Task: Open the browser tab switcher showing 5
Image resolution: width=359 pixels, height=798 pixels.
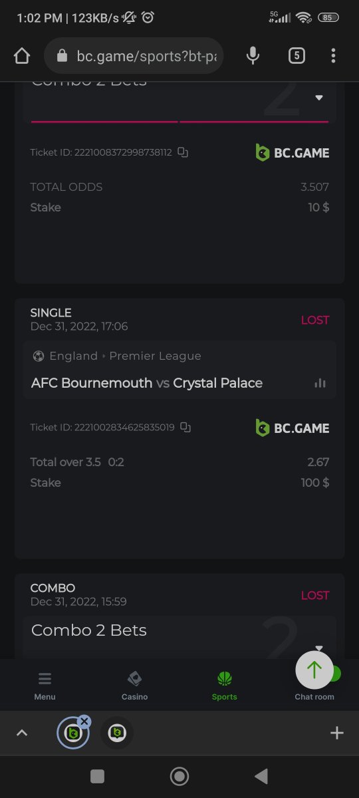Action: click(297, 56)
